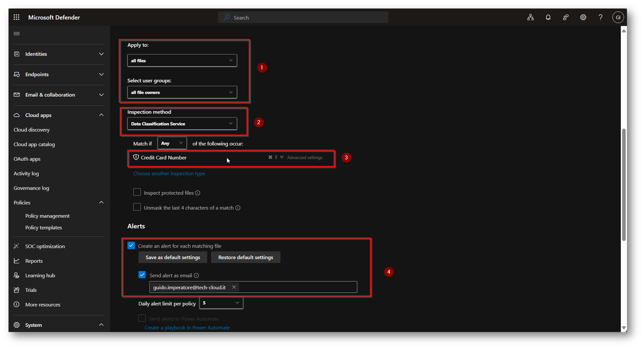This screenshot has width=644, height=349.
Task: Select Policy templates
Action: coord(44,228)
